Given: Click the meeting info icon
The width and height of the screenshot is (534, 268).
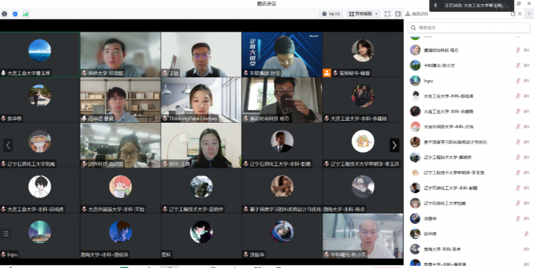Looking at the screenshot, I should tap(4, 14).
